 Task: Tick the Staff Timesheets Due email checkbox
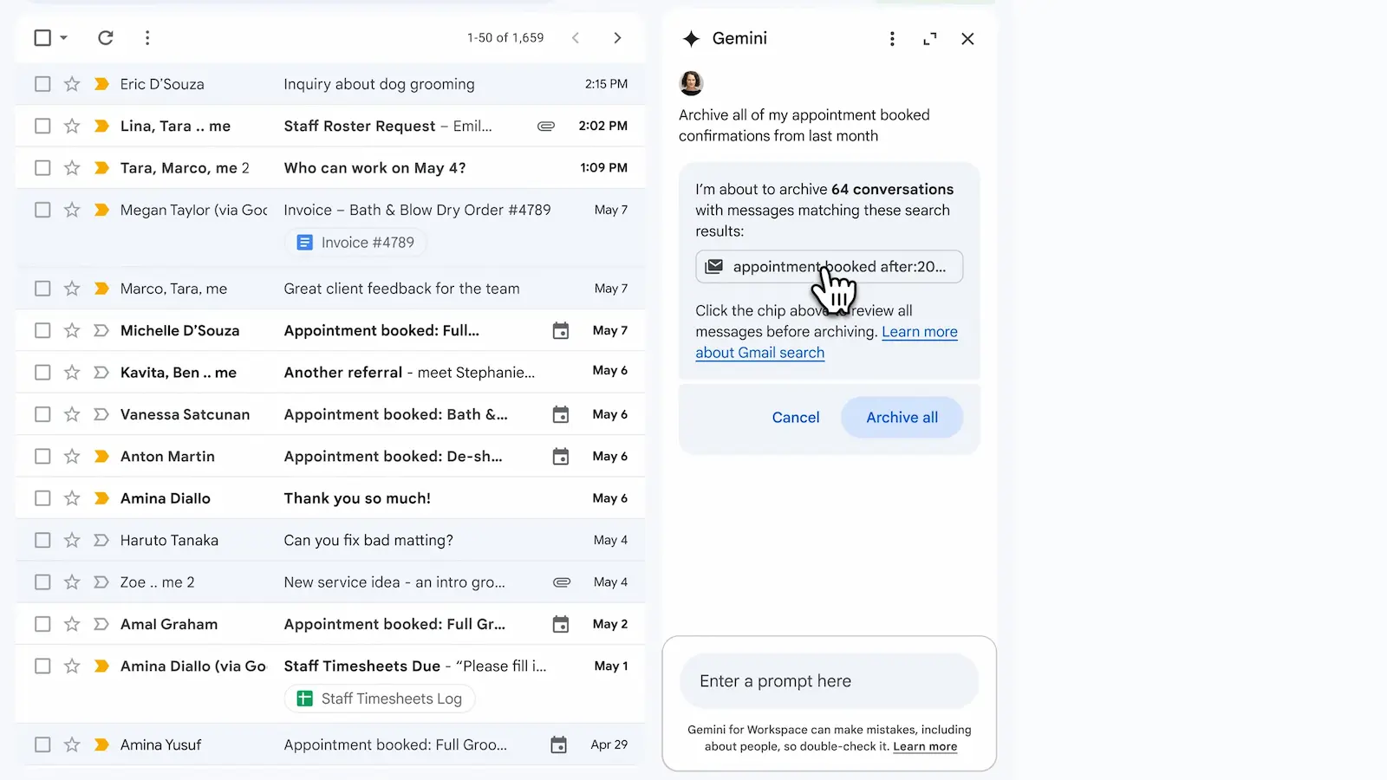point(42,666)
